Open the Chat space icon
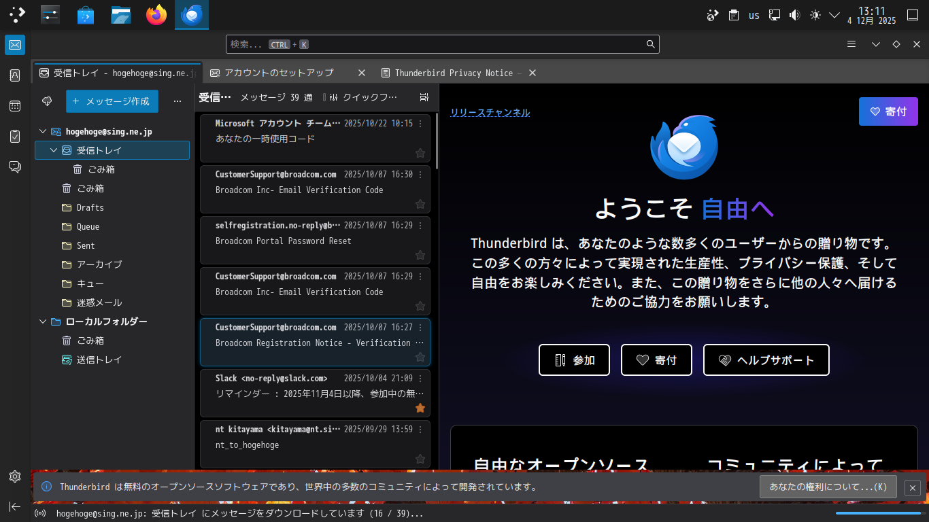The width and height of the screenshot is (929, 522). click(x=15, y=167)
